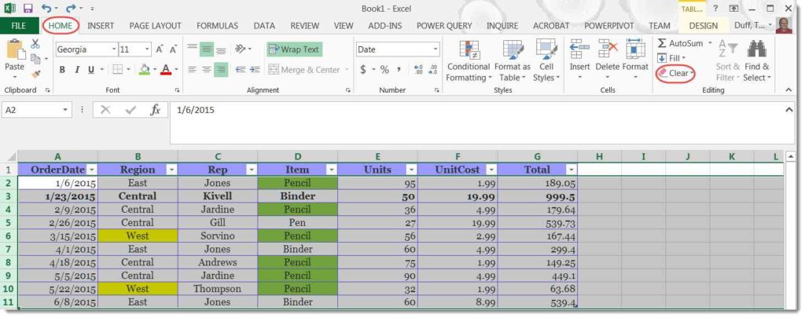Viewport: 805px width, 318px height.
Task: Click the Name Box showing A2
Action: [31, 110]
